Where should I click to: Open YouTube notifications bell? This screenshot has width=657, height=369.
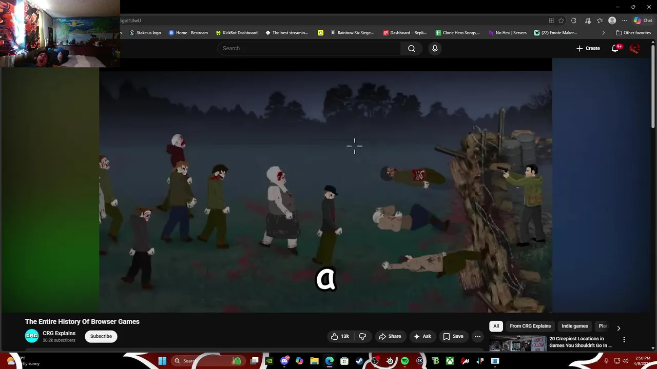coord(615,48)
